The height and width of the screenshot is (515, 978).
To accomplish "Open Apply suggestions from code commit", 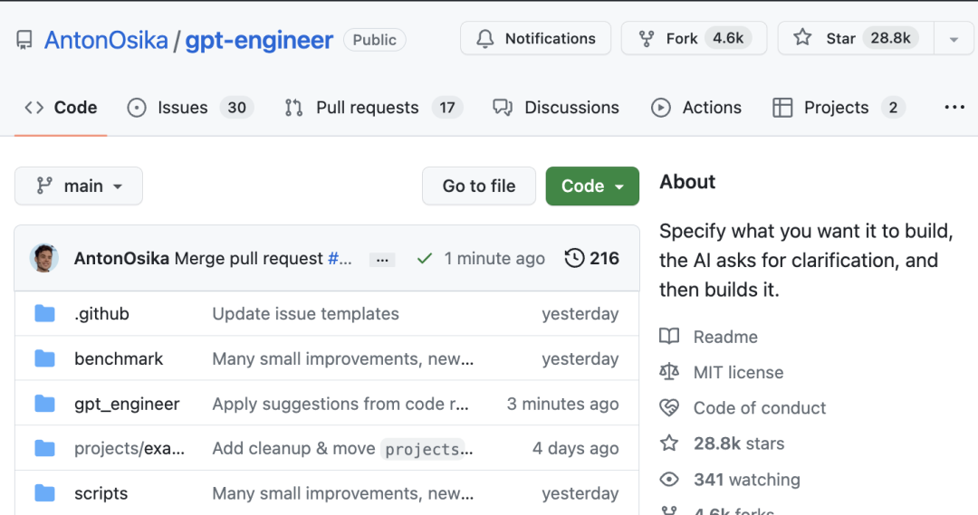I will (x=340, y=404).
